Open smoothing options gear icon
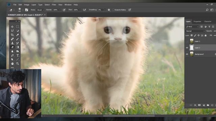The width and height of the screenshot is (216, 121). tap(109, 10)
